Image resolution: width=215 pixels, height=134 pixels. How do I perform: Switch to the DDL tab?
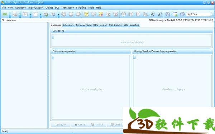[96, 25]
